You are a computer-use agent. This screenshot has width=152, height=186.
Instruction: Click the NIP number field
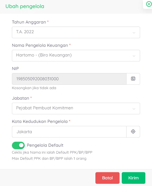tap(69, 79)
